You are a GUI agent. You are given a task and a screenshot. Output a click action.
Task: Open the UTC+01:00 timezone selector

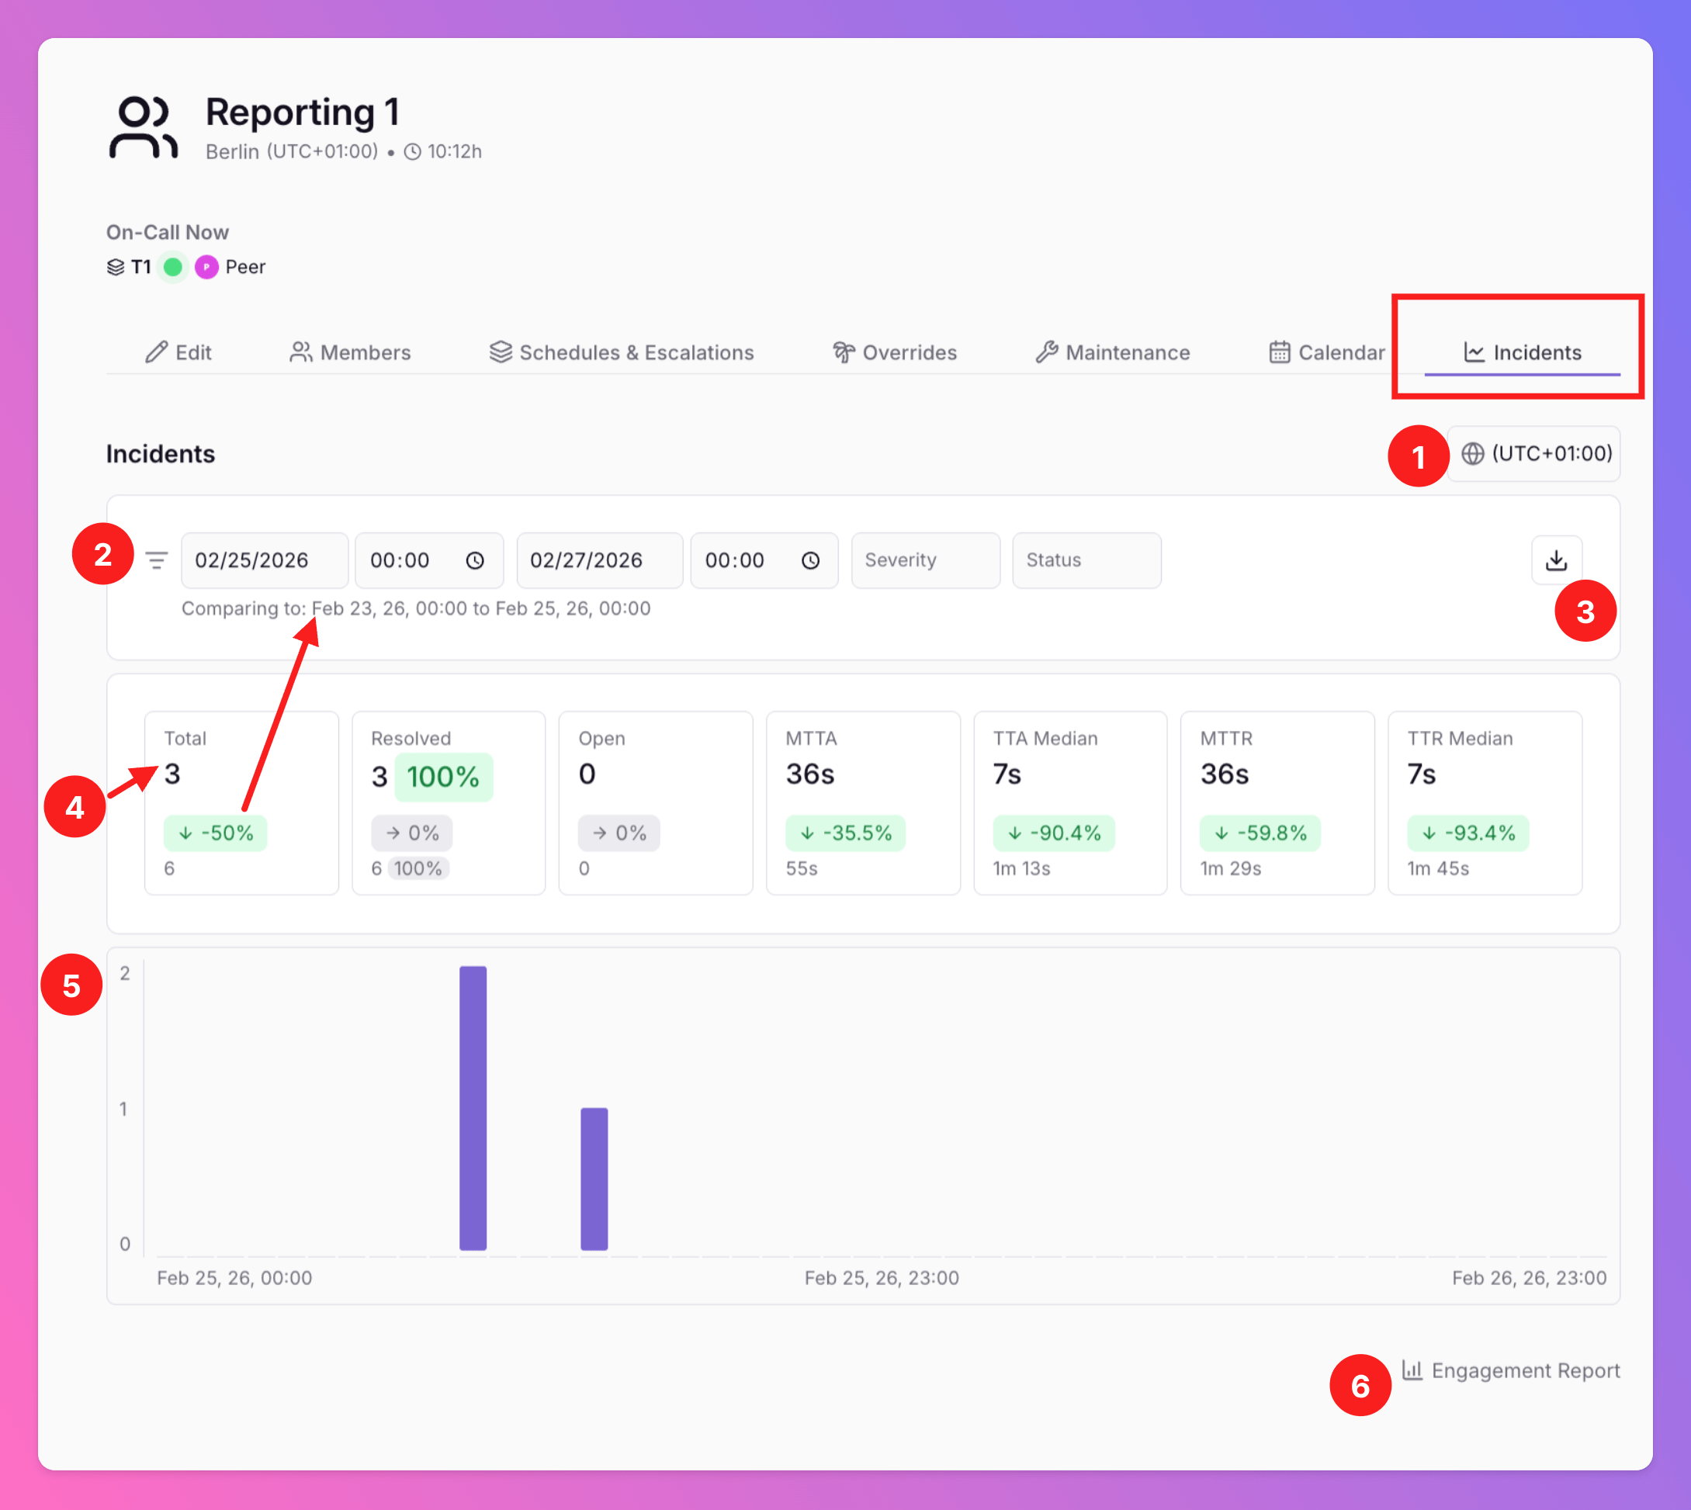pyautogui.click(x=1534, y=454)
